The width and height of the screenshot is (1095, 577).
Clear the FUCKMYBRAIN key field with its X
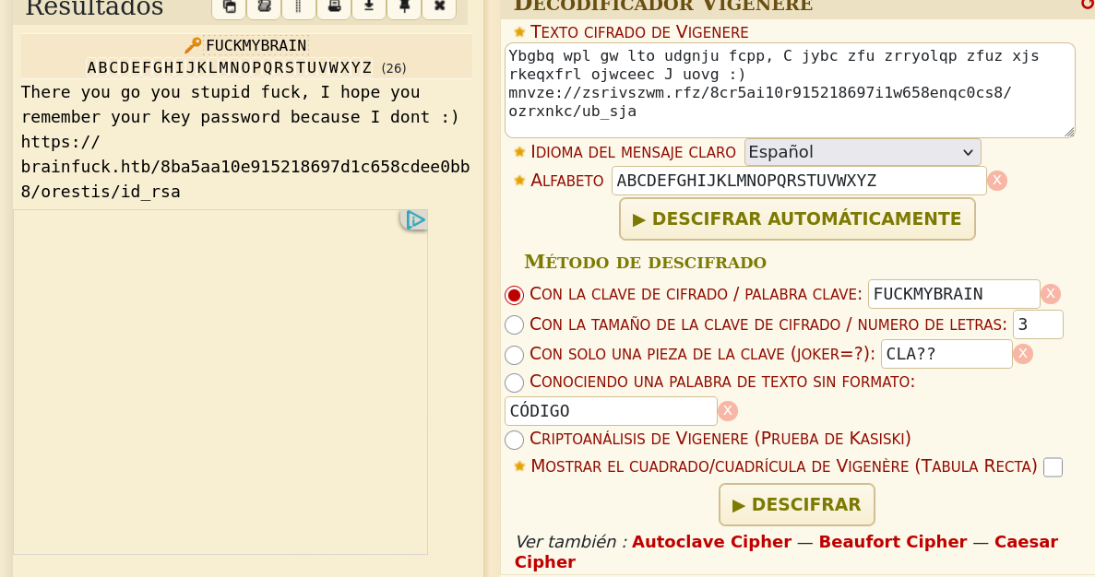click(x=1051, y=294)
